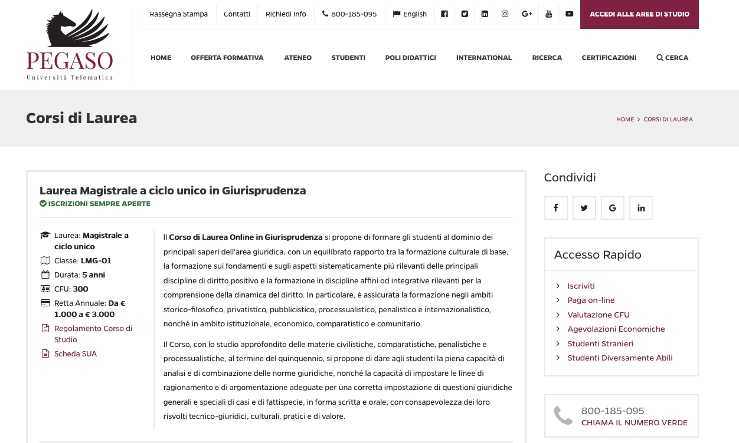The width and height of the screenshot is (739, 443).
Task: Click Chiama il Numero Verde link
Action: point(635,423)
